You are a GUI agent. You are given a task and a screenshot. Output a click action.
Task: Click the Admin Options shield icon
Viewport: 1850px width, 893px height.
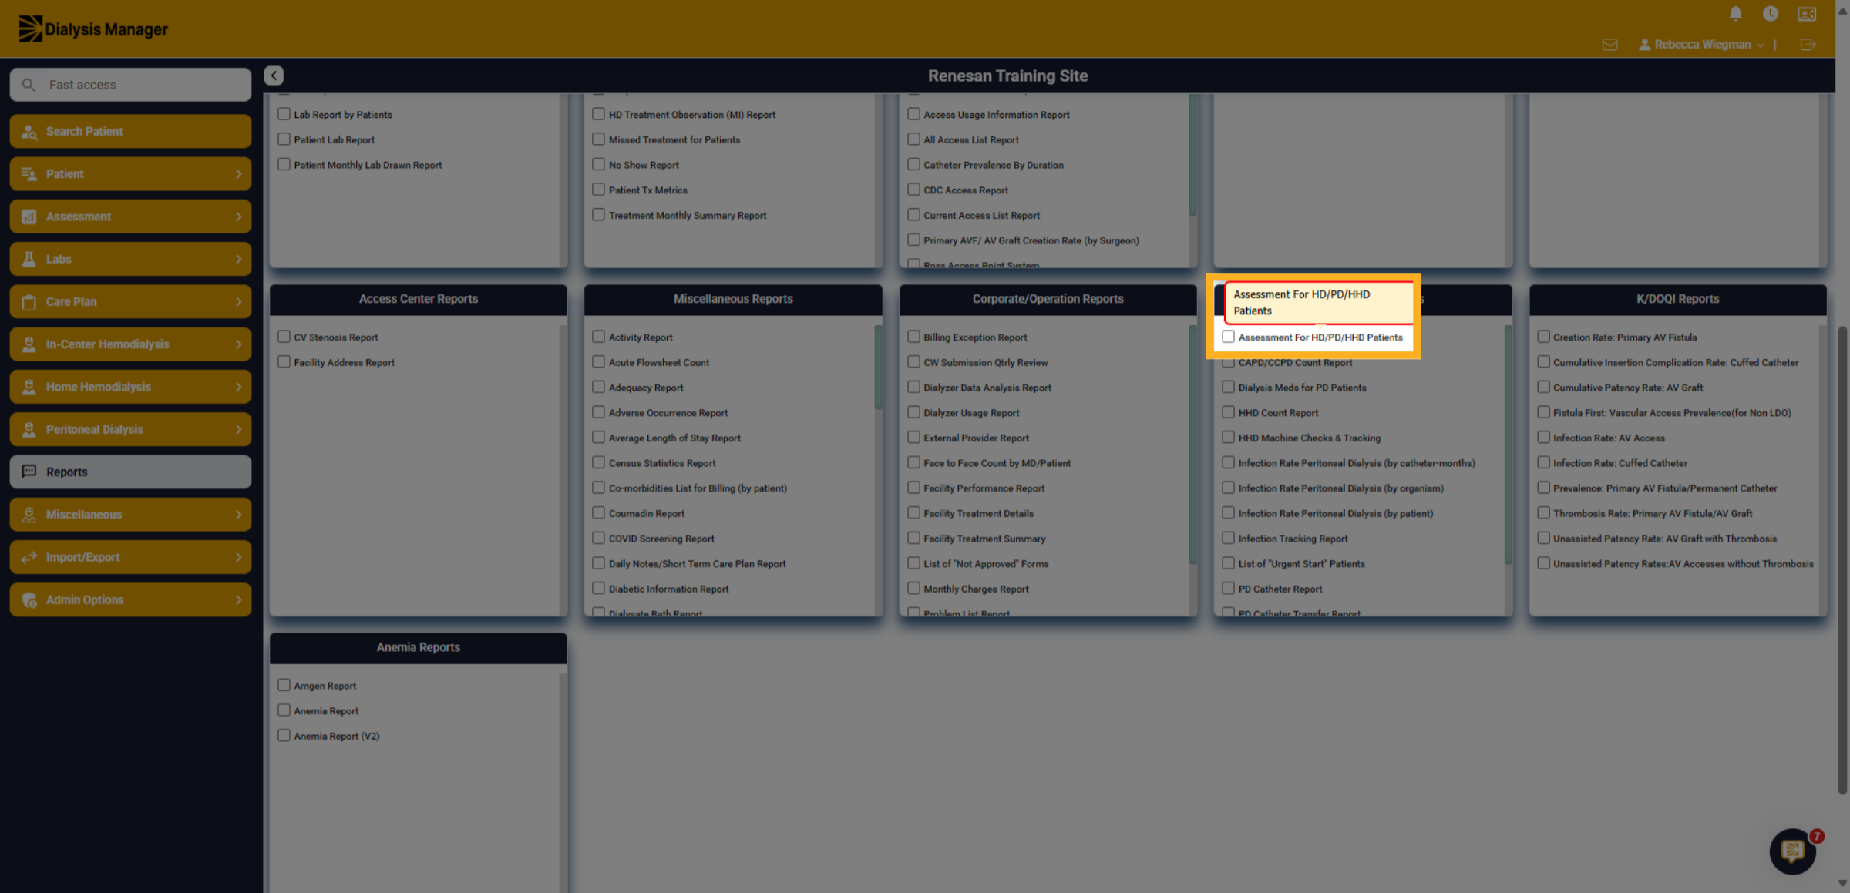pos(29,599)
